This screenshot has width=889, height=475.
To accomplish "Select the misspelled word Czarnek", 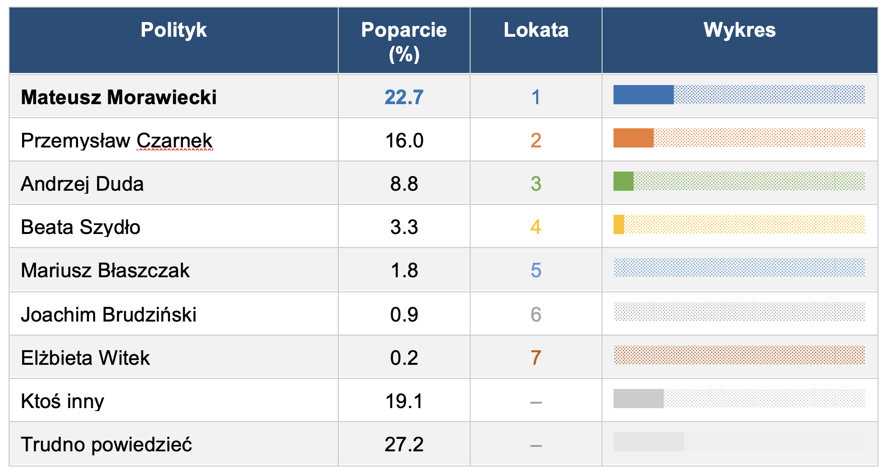I will (x=174, y=141).
